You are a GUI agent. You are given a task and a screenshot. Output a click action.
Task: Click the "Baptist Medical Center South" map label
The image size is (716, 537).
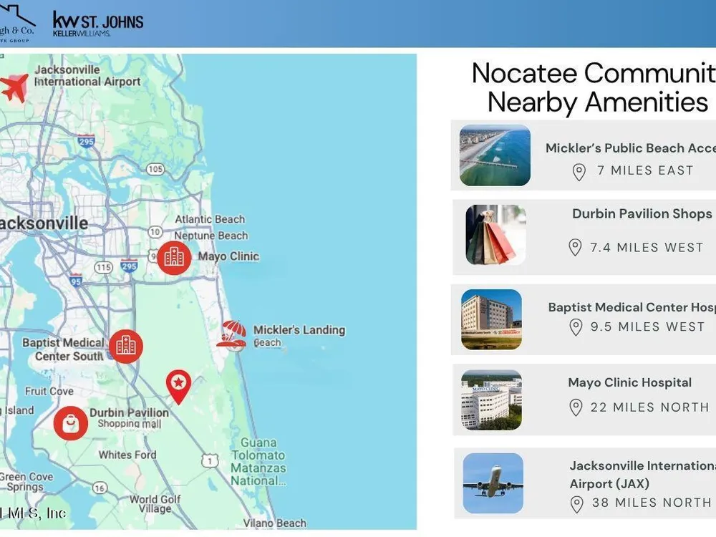(x=63, y=349)
